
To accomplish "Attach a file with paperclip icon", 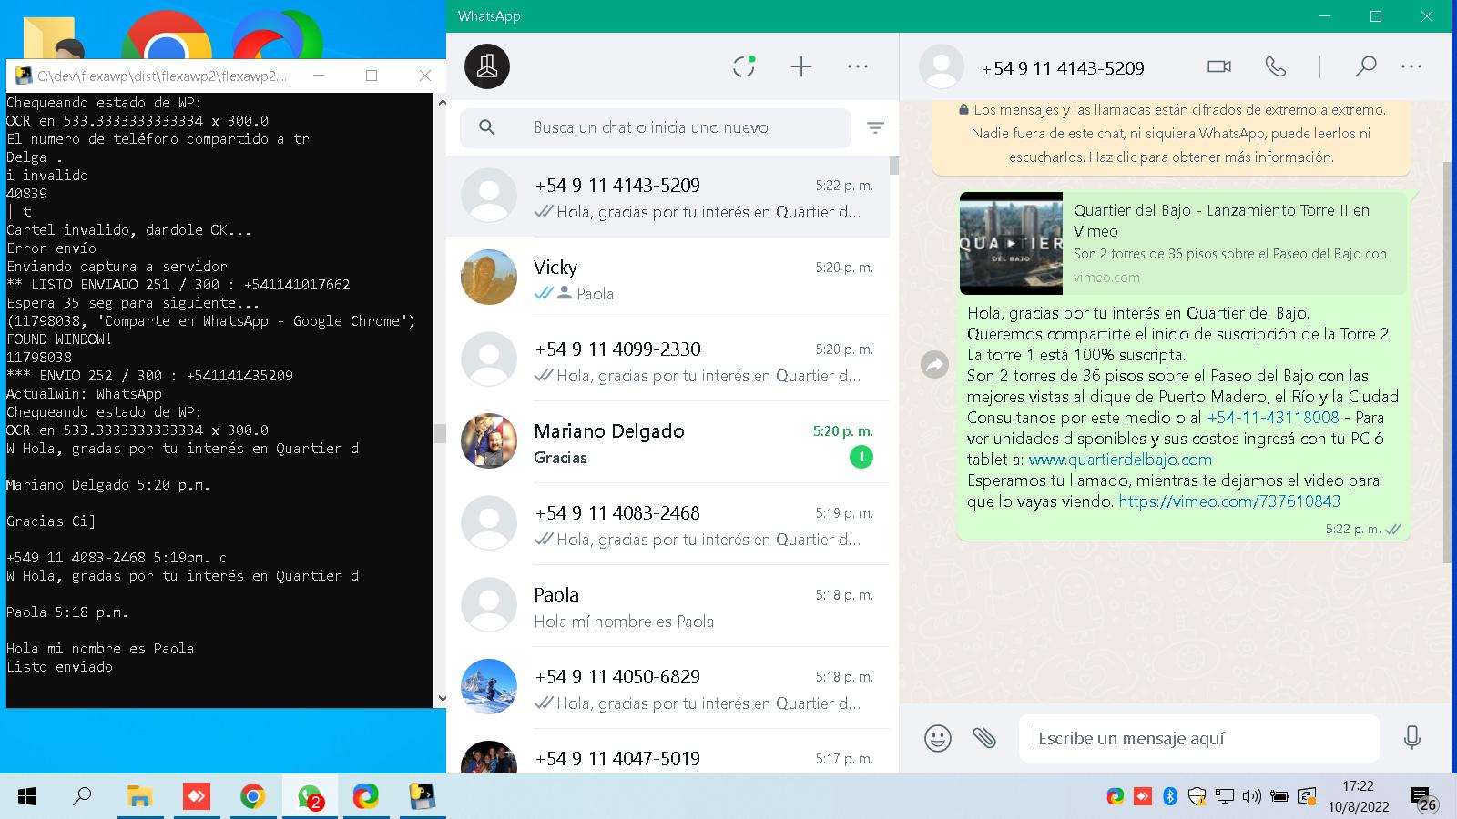I will [984, 737].
